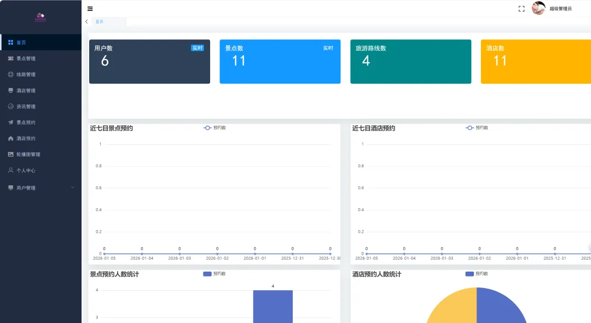
Task: Open the 首页 sidebar menu item
Action: click(40, 43)
